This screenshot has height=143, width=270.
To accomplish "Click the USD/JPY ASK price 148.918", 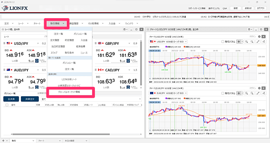I will pos(37,55).
